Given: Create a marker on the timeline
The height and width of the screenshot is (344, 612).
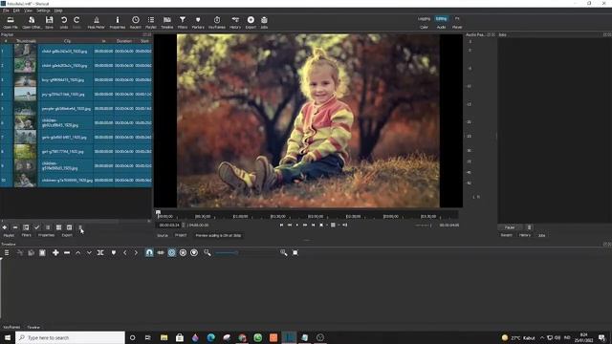Looking at the screenshot, I should coord(114,252).
